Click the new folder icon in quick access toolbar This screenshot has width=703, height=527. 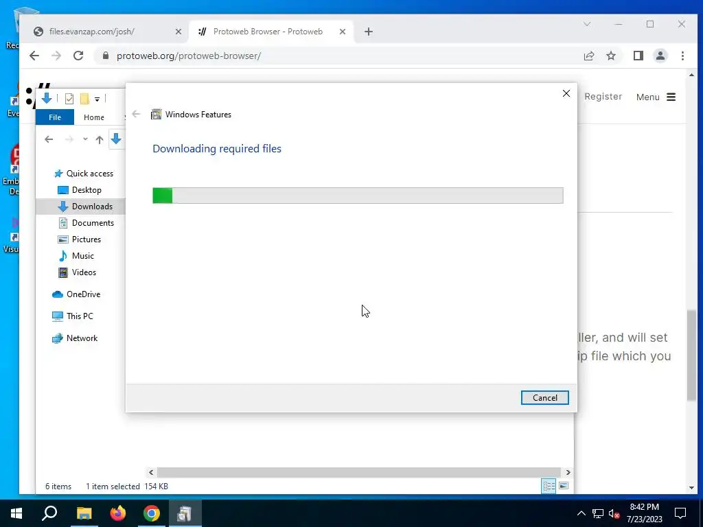[84, 98]
